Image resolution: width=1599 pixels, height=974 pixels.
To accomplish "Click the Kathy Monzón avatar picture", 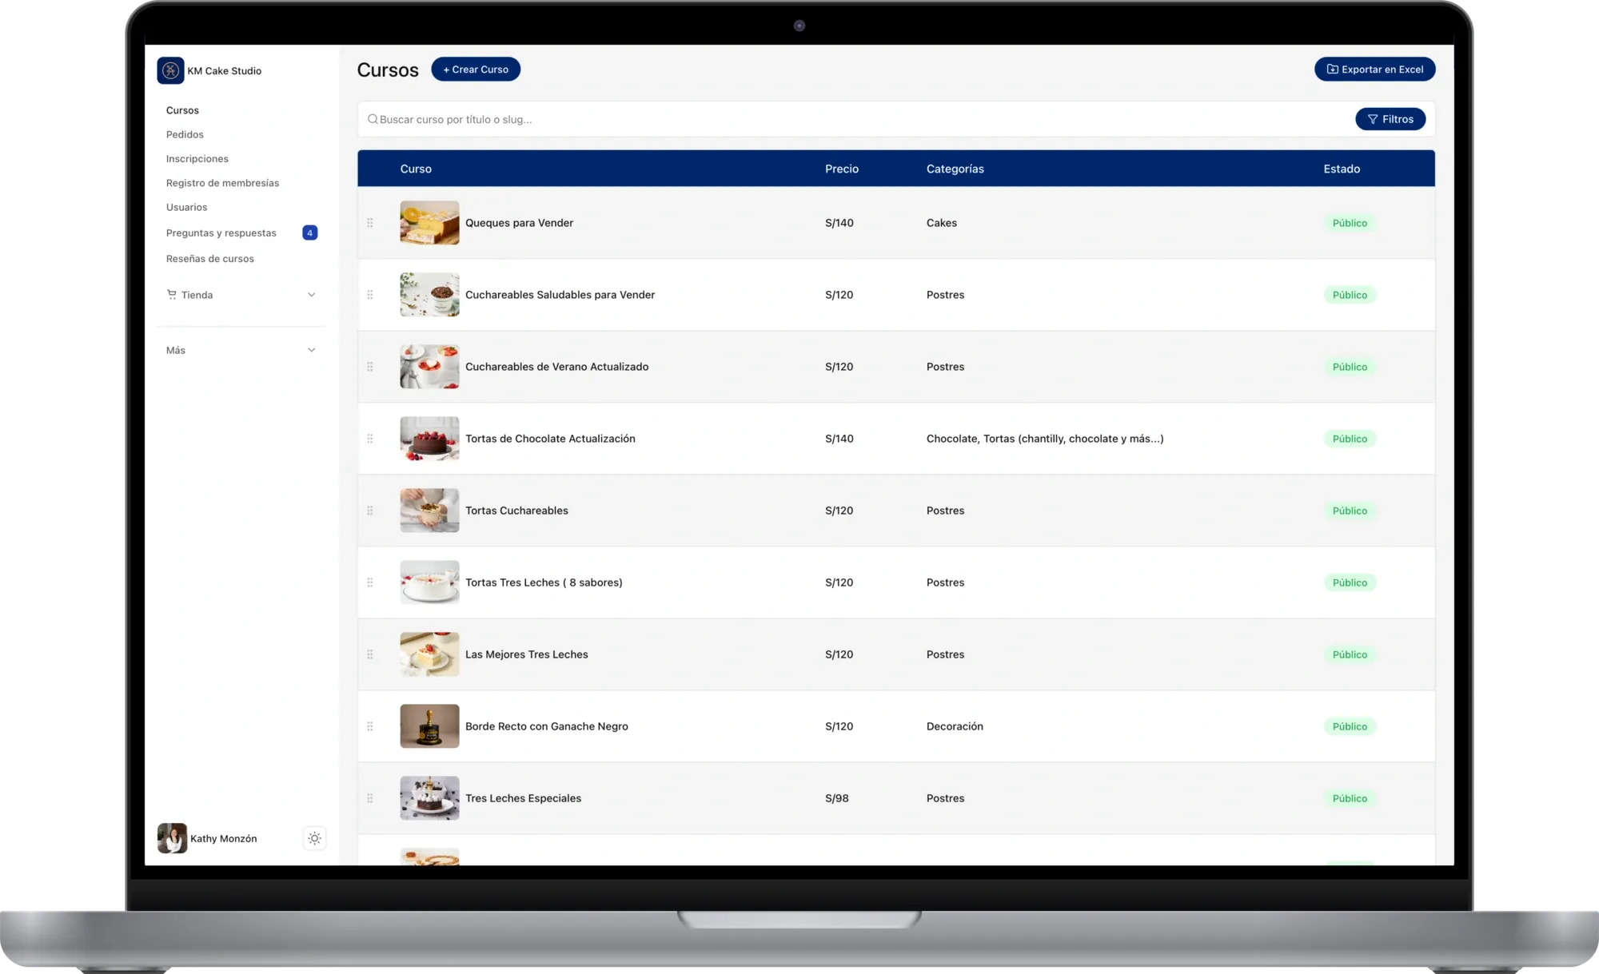I will [x=172, y=838].
